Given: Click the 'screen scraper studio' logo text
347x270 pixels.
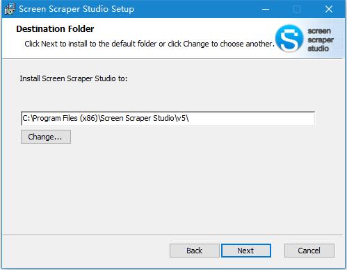Looking at the screenshot, I should (x=321, y=40).
